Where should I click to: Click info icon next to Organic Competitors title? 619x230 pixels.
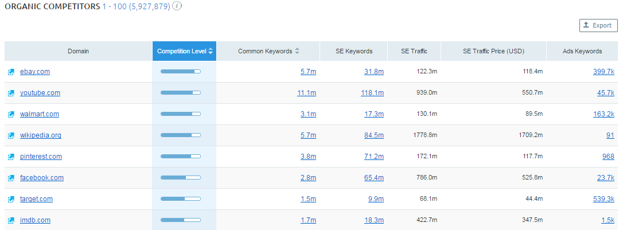(177, 7)
